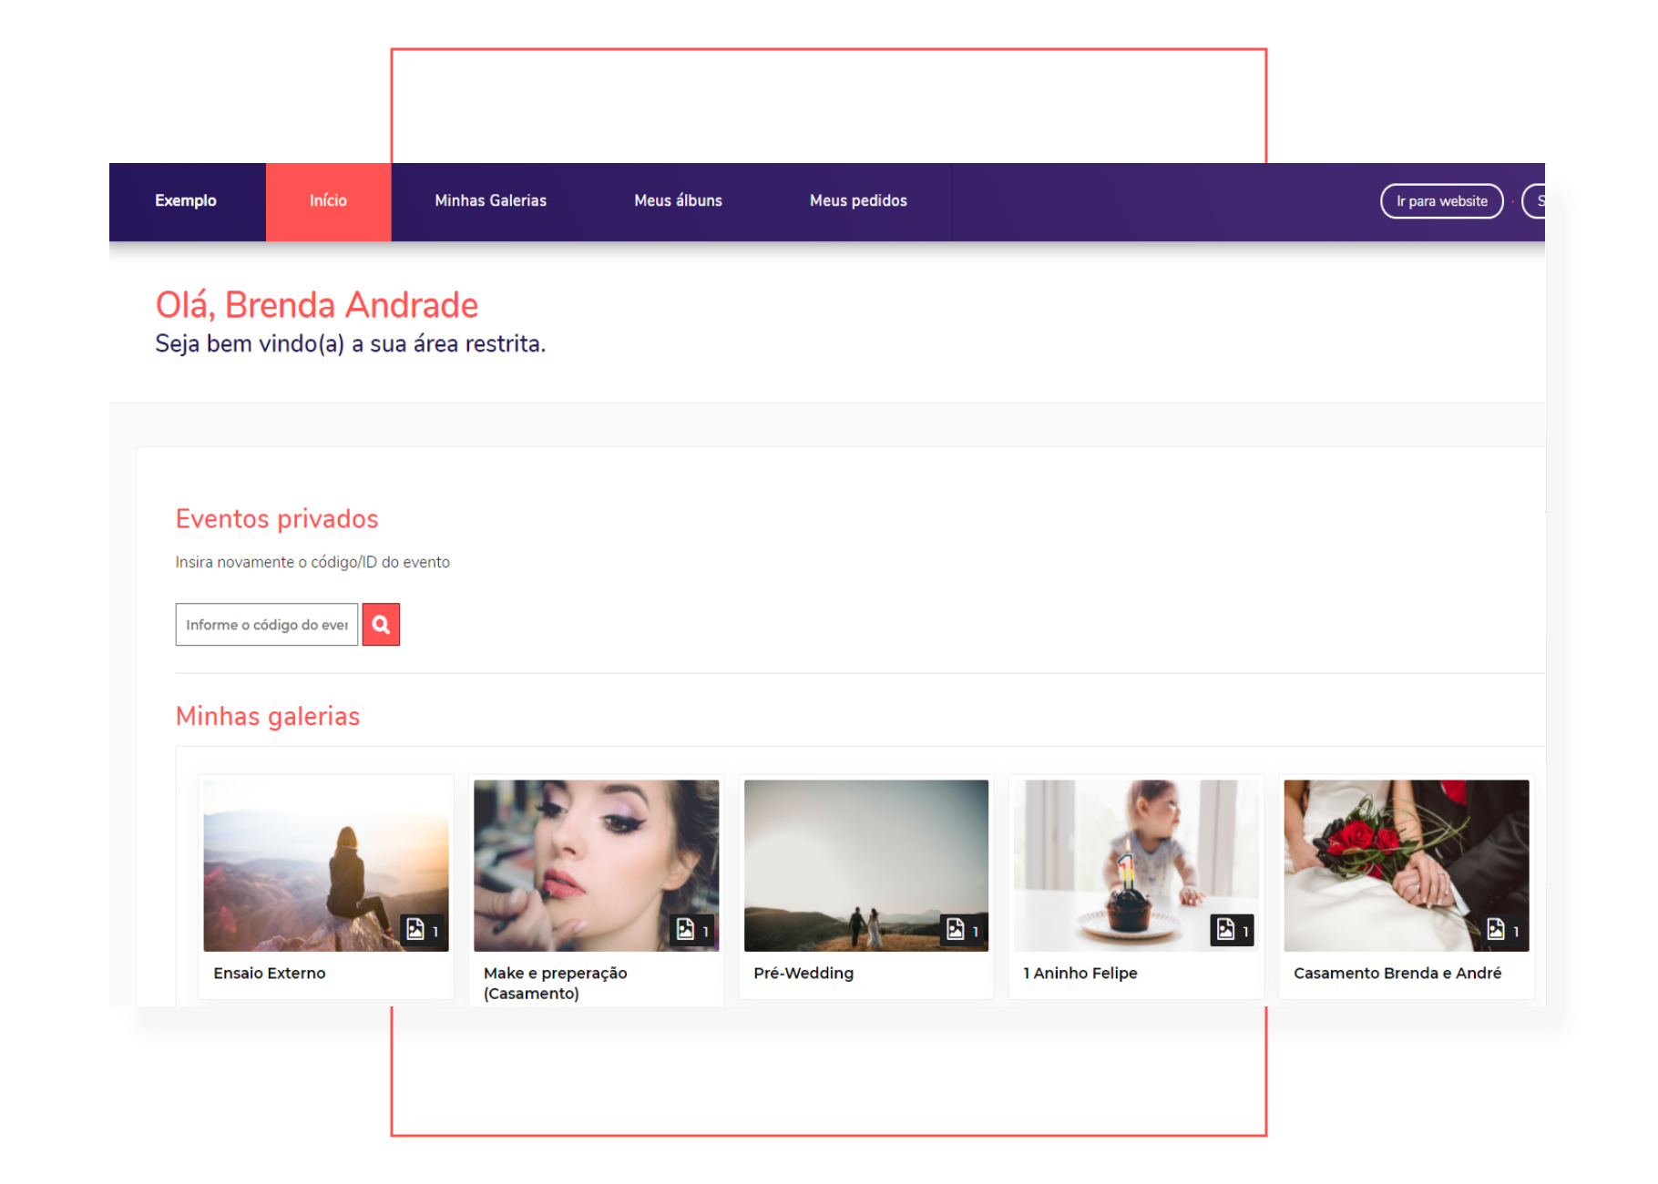The image size is (1658, 1184).
Task: Click the Ir para website button
Action: [1441, 201]
